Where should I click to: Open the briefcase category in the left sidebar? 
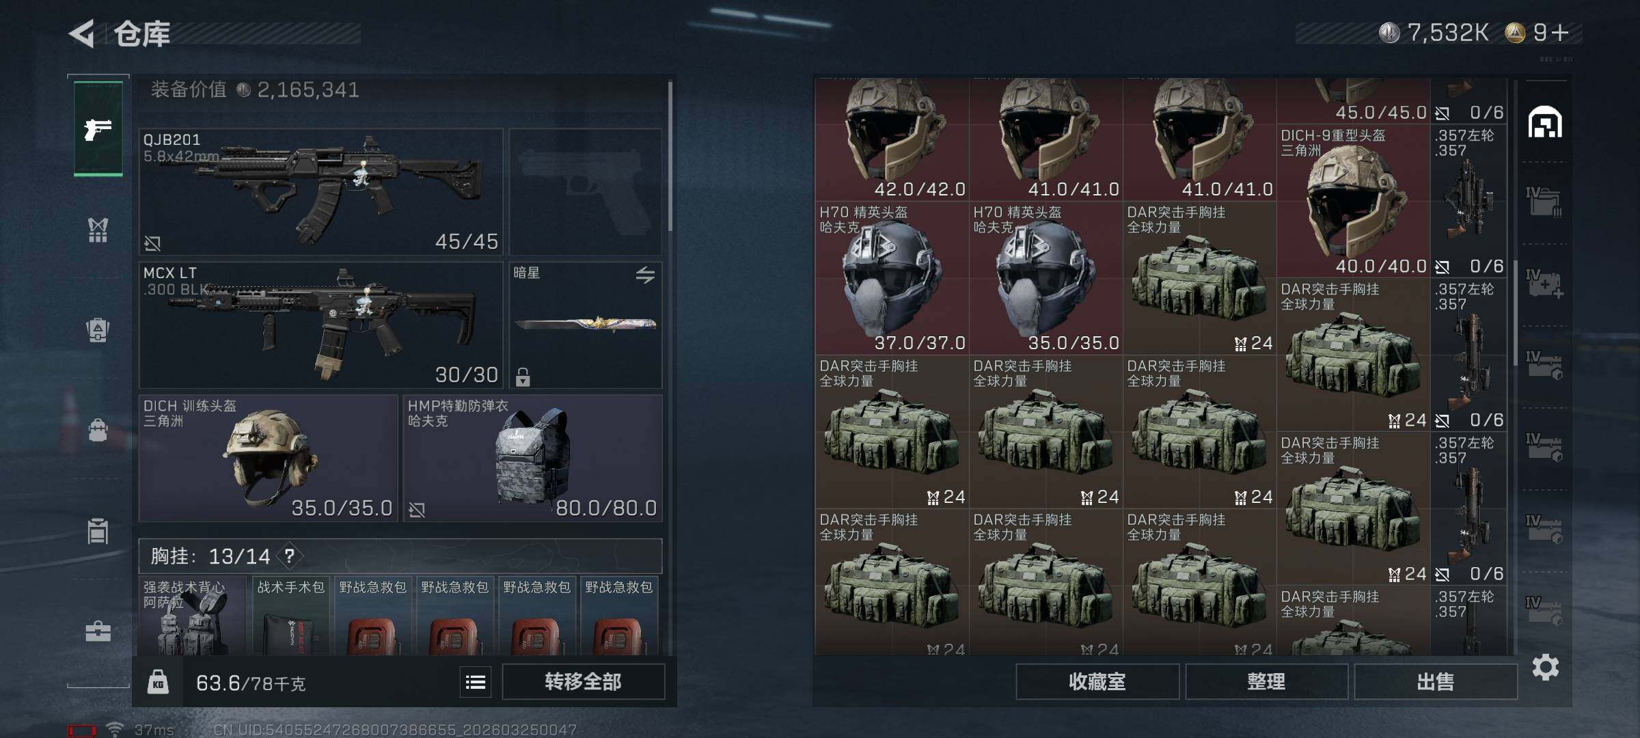coord(98,631)
